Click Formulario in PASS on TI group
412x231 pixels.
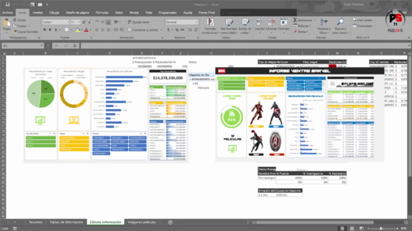coord(362,26)
